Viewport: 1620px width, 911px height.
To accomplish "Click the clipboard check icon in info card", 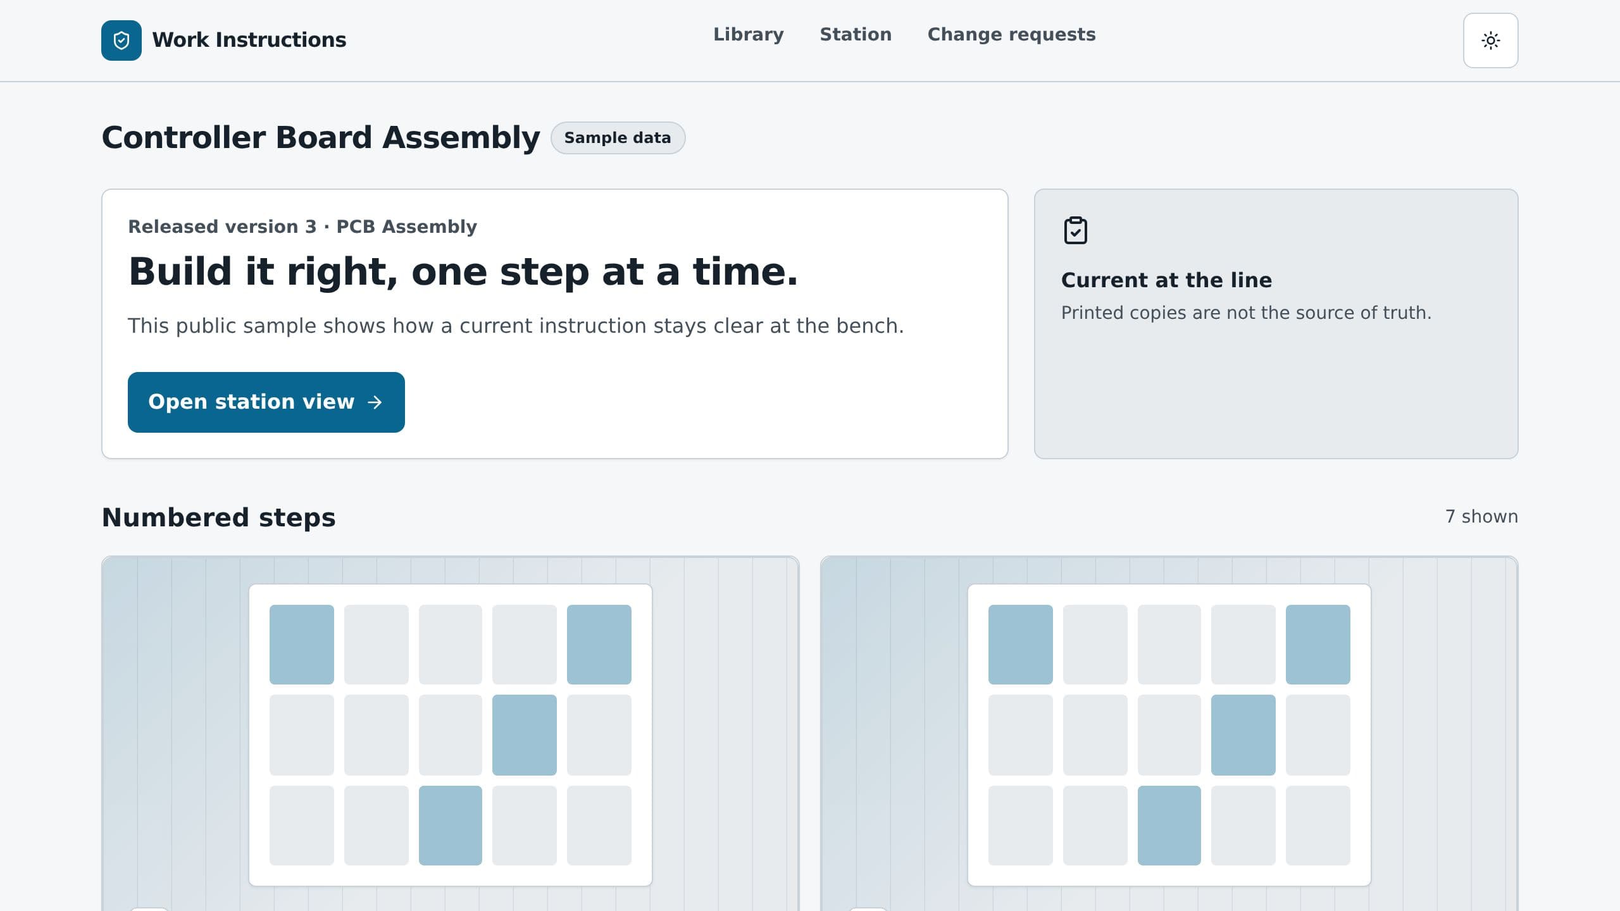I will tap(1075, 230).
